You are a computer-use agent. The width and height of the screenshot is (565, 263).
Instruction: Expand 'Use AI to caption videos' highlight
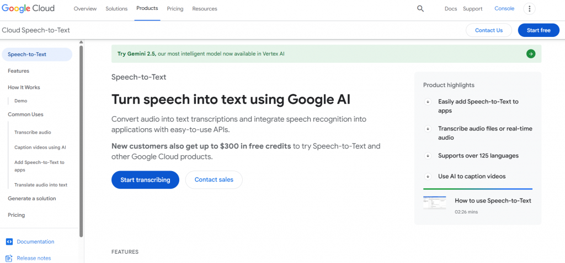[x=428, y=177]
